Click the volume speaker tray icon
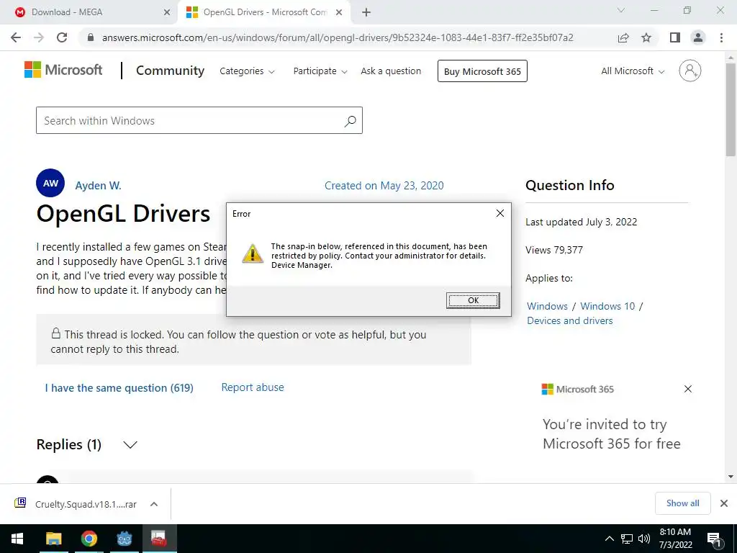 [x=644, y=539]
